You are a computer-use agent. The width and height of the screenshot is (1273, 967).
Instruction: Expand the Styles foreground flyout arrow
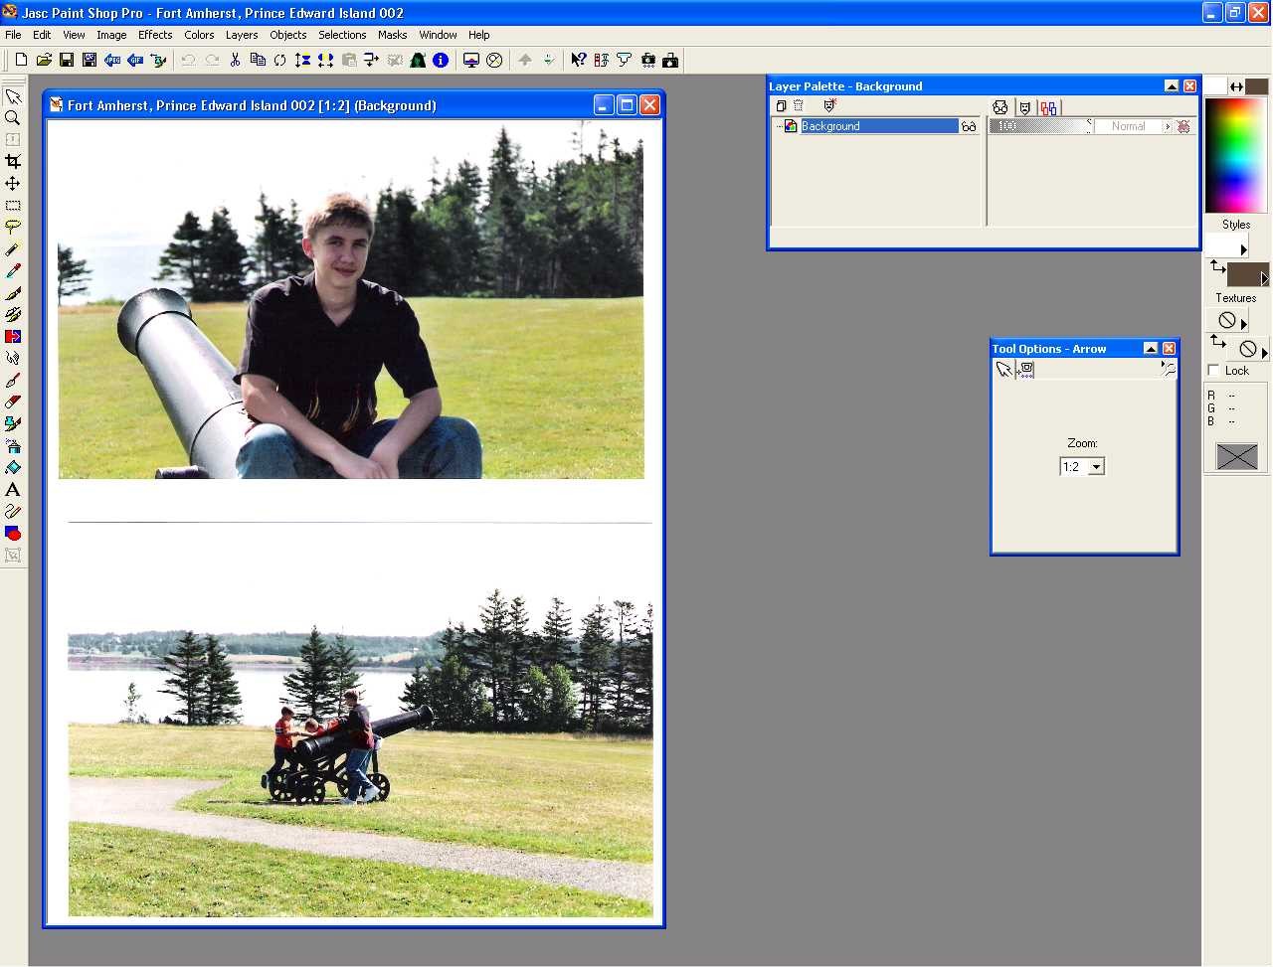(1243, 249)
